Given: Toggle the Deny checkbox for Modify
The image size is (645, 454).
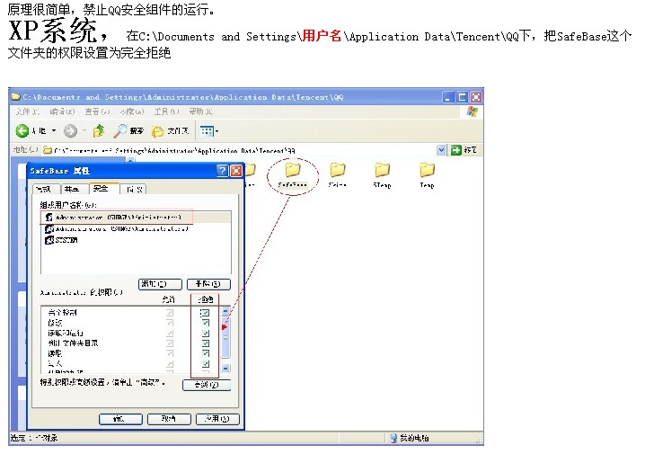Looking at the screenshot, I should [205, 323].
